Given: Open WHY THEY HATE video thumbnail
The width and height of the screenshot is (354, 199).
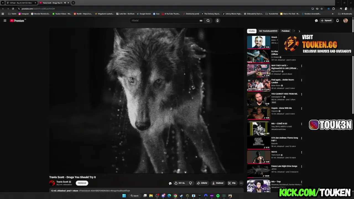Looking at the screenshot, I should pos(259,70).
